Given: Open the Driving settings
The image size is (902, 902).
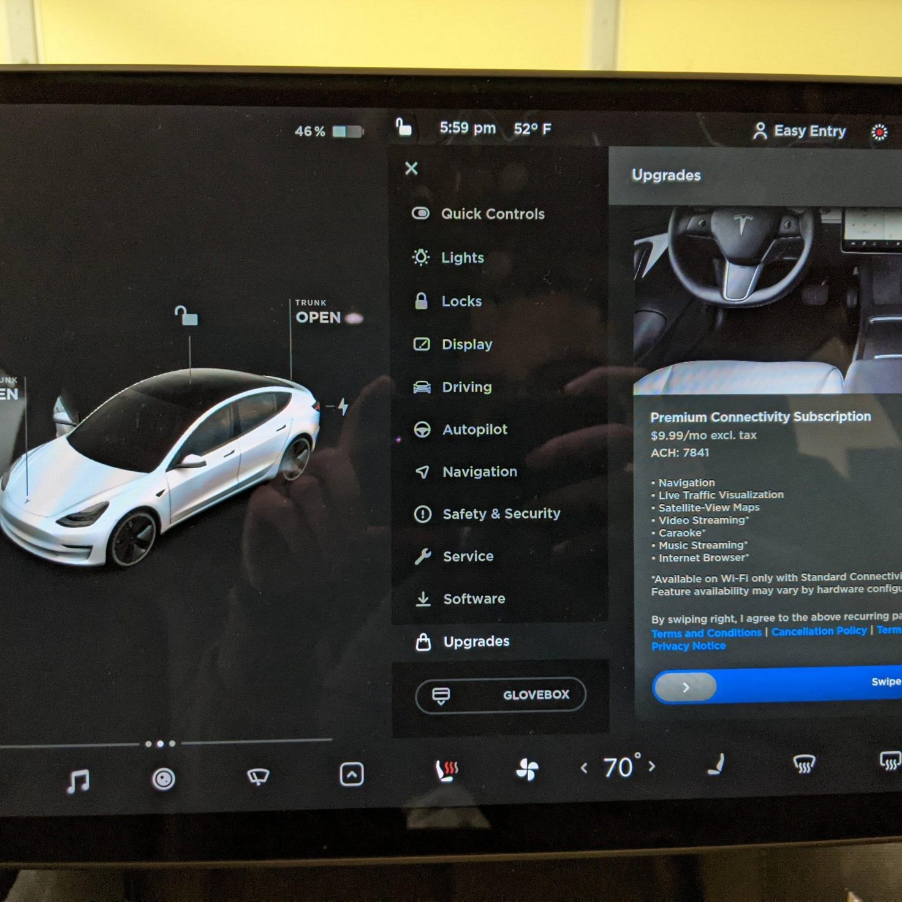Looking at the screenshot, I should pos(452,387).
